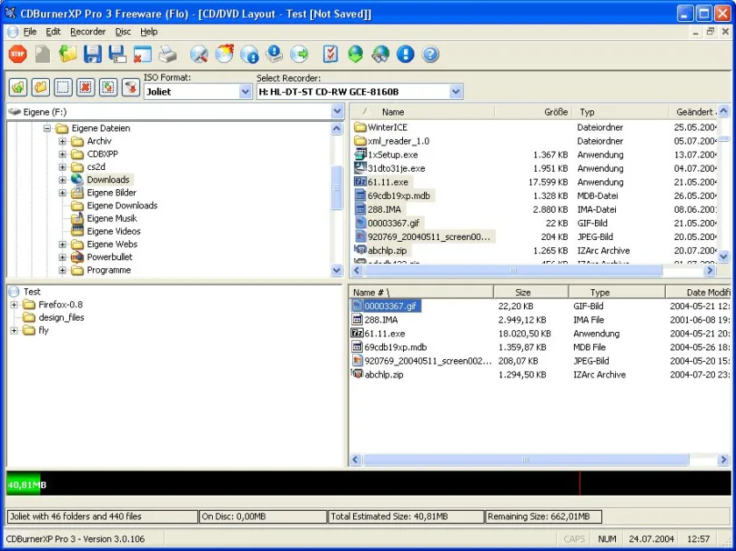Click the blue floppy Save icon
Screen dimensions: 736x551
click(x=93, y=54)
